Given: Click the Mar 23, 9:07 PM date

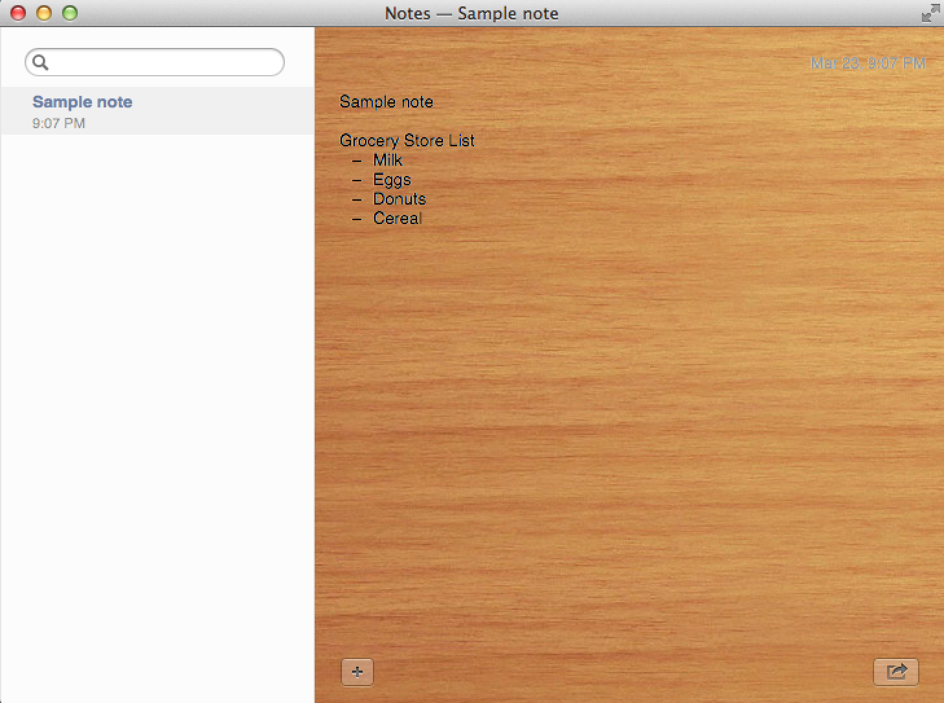Looking at the screenshot, I should pos(868,63).
